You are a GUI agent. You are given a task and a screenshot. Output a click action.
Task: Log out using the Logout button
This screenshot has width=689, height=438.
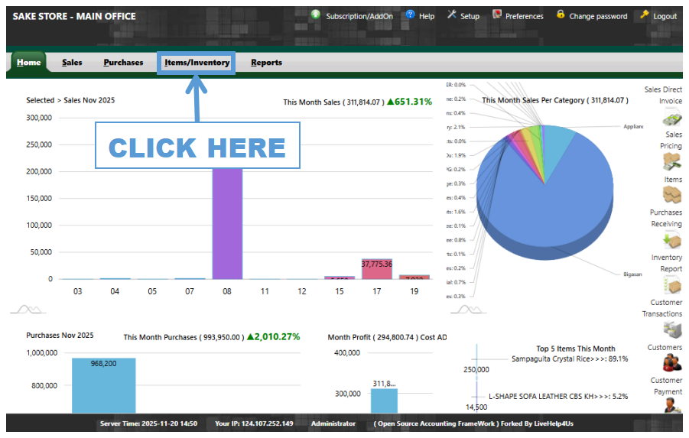point(658,16)
